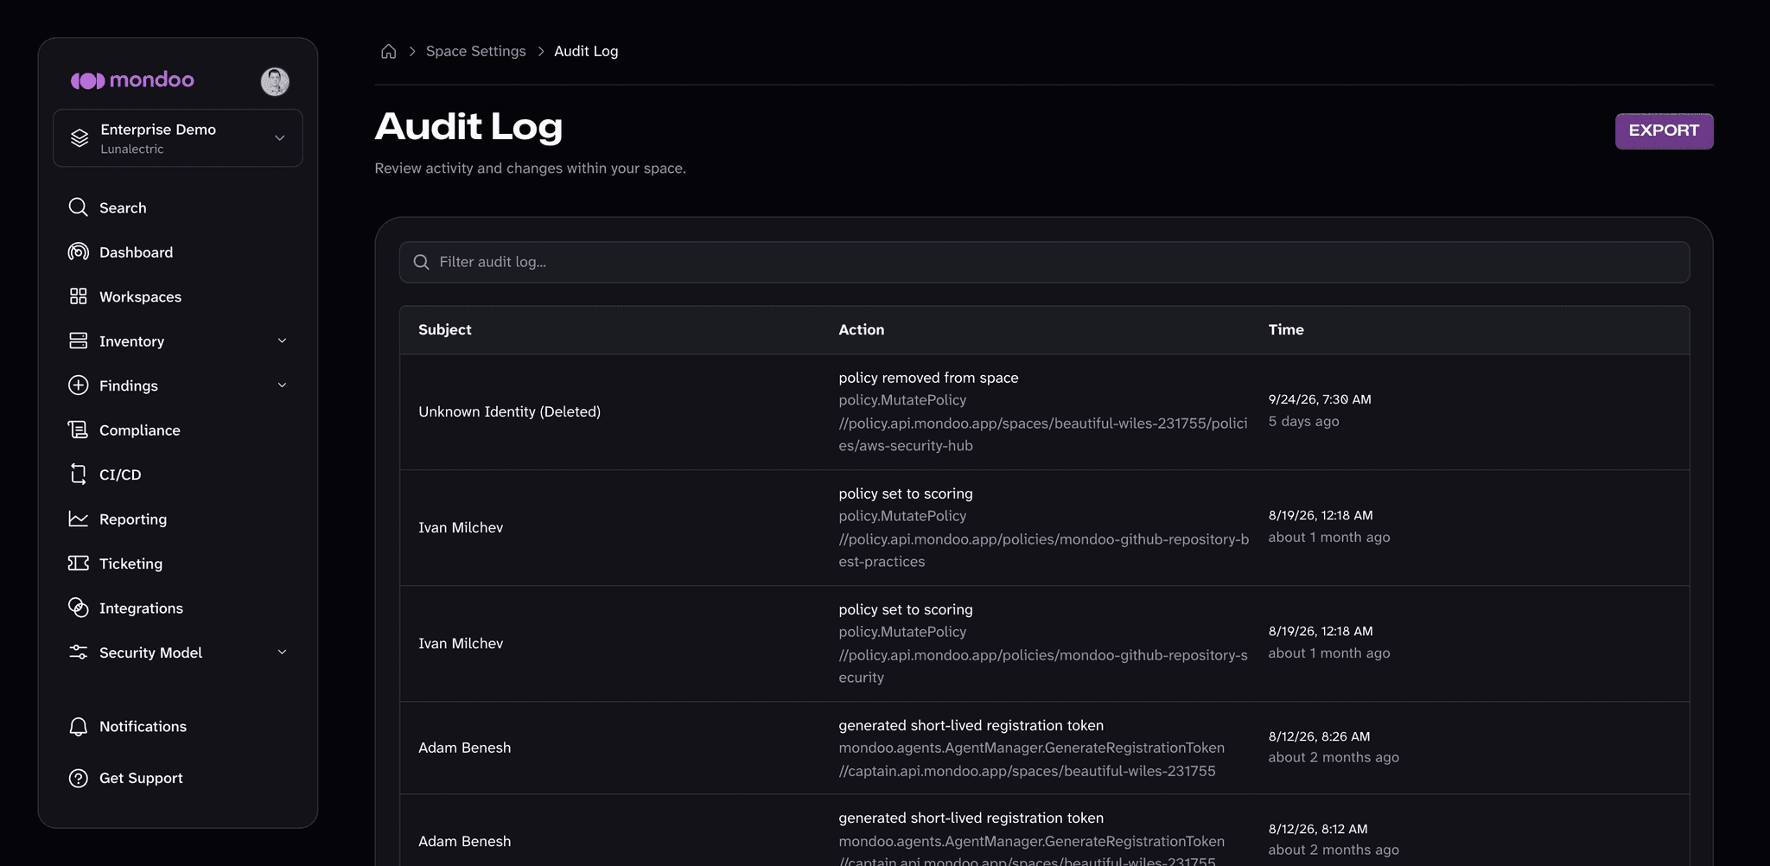Click the Security Model sliders icon
The width and height of the screenshot is (1770, 866).
pos(78,653)
